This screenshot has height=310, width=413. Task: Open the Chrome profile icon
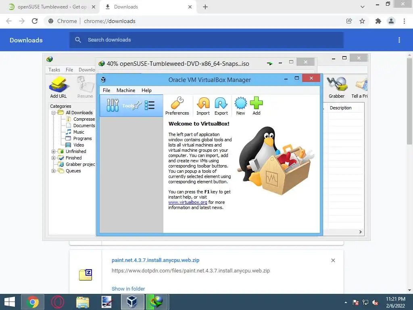pyautogui.click(x=391, y=21)
